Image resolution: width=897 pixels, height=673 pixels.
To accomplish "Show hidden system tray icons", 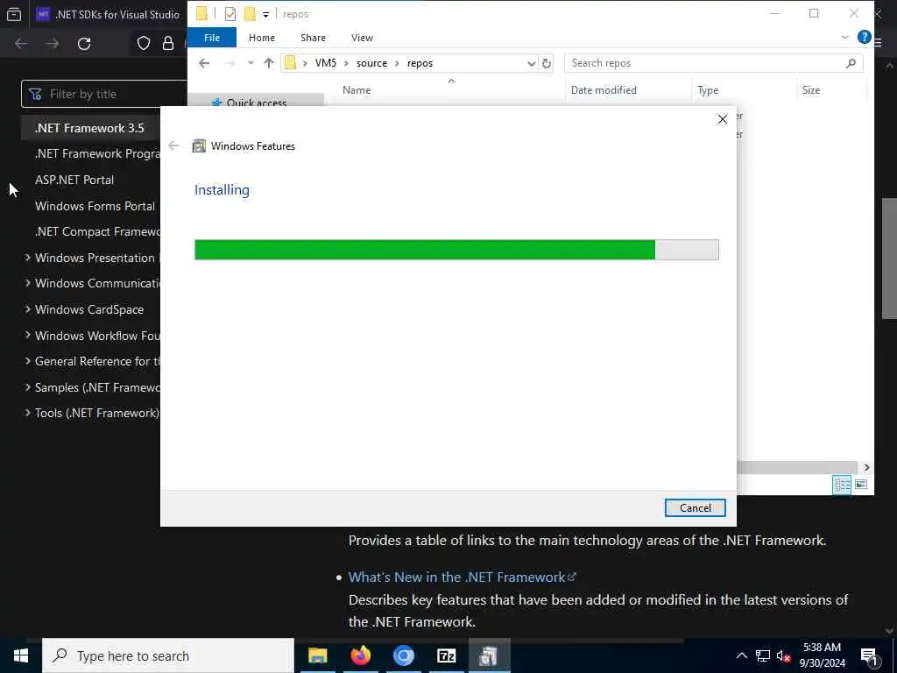I will pyautogui.click(x=741, y=655).
